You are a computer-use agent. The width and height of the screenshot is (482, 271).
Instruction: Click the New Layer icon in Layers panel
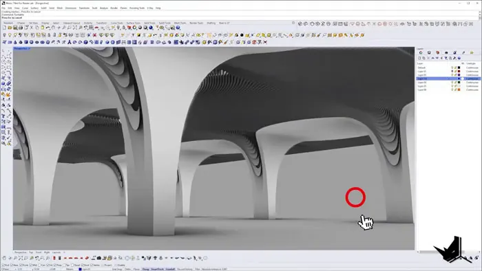click(x=419, y=58)
